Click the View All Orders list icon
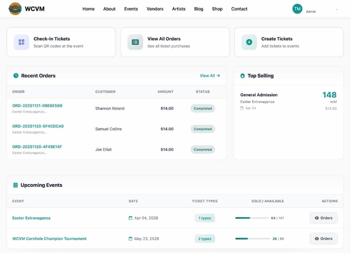Image resolution: width=351 pixels, height=255 pixels. point(135,42)
